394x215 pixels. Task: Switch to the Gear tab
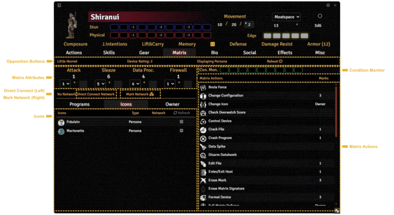point(144,53)
